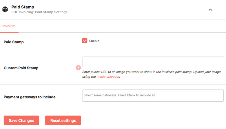
Task: Click Save Changes button
Action: (21, 120)
